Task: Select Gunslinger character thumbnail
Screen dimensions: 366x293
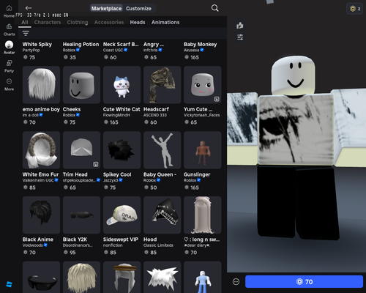Action: pos(203,150)
